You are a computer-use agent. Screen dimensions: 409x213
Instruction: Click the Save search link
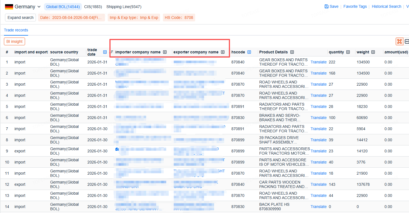tap(331, 6)
